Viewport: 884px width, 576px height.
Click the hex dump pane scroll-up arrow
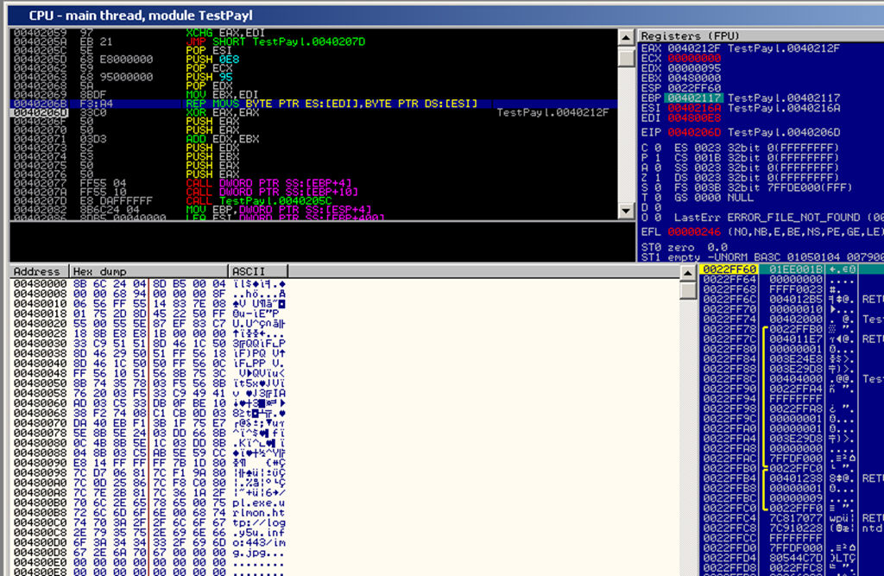point(688,272)
